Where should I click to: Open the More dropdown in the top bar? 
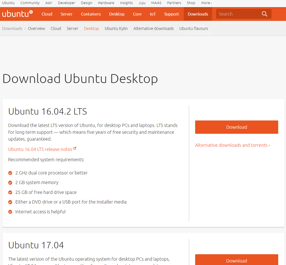coord(206,3)
